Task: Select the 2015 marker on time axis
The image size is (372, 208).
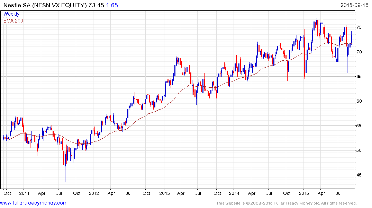Action: click(303, 193)
